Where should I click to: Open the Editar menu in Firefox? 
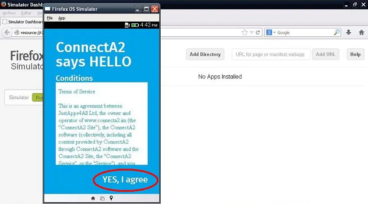[x=26, y=13]
